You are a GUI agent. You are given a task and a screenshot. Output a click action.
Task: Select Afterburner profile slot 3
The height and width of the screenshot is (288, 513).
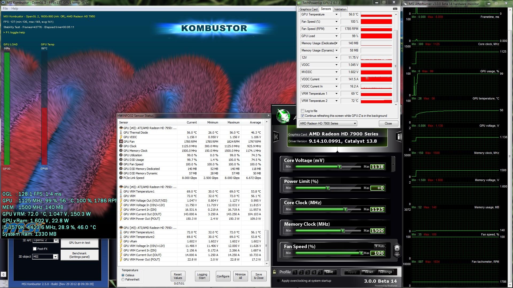coord(308,272)
